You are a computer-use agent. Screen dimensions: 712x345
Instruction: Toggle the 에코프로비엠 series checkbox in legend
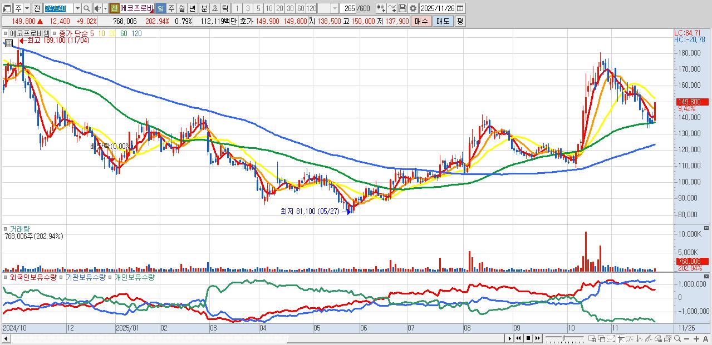(x=6, y=33)
